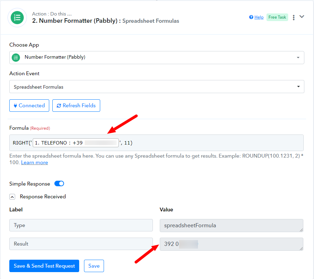Select the 1. TELEFONO mapped value chip
Image resolution: width=314 pixels, height=279 pixels.
click(x=76, y=143)
